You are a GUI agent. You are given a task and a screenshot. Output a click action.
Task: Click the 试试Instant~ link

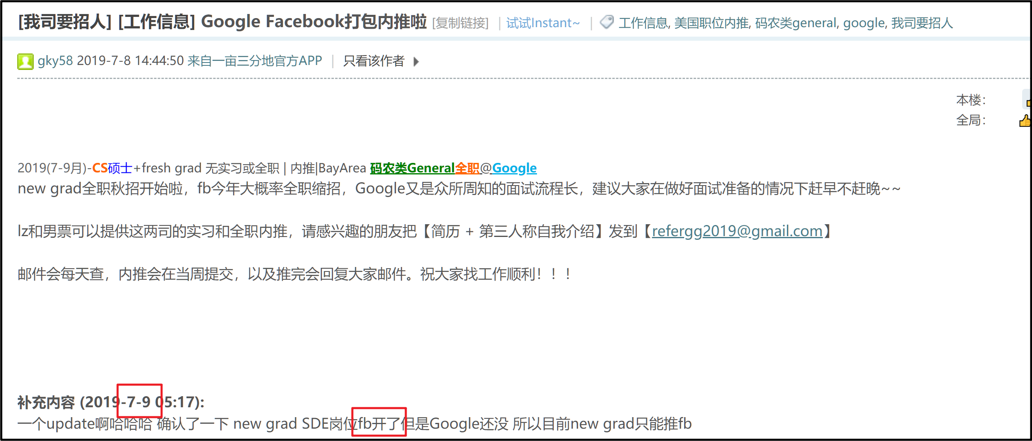(x=543, y=23)
